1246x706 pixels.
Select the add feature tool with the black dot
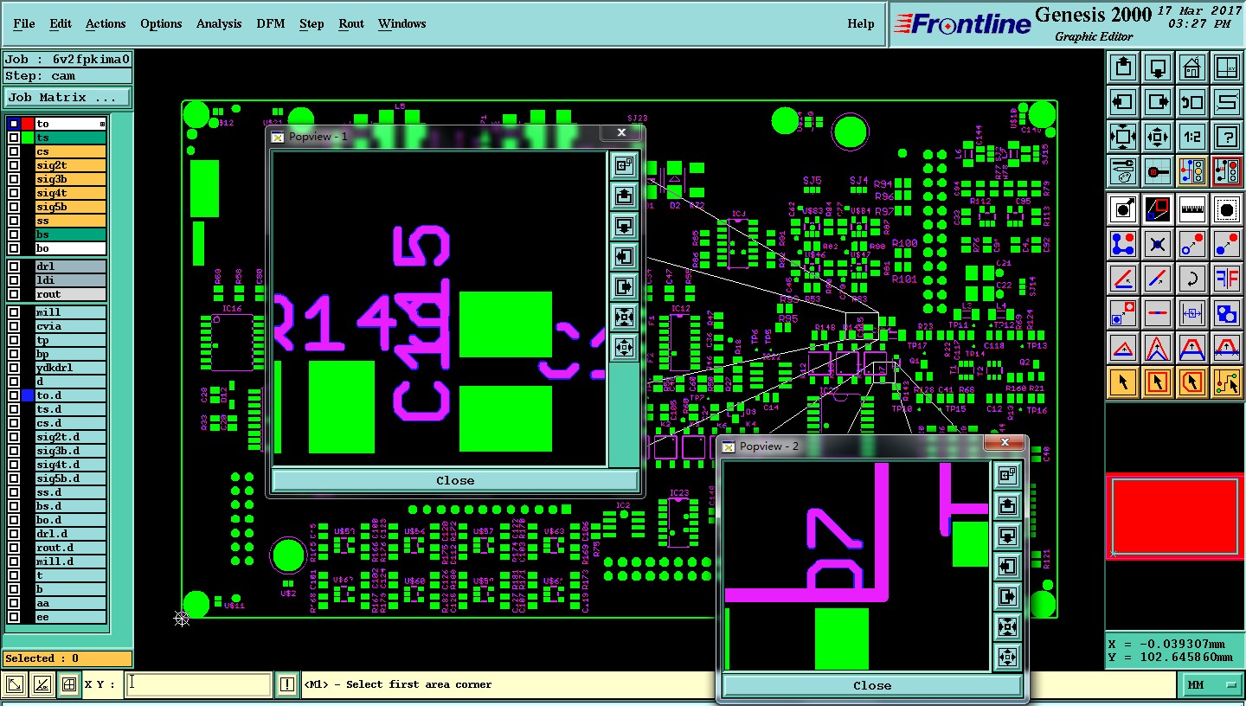tap(1123, 209)
